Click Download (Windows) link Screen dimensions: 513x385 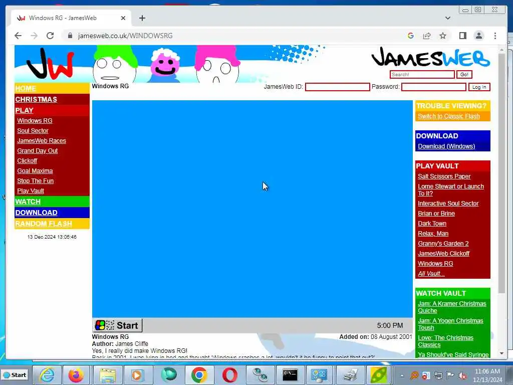pyautogui.click(x=446, y=146)
